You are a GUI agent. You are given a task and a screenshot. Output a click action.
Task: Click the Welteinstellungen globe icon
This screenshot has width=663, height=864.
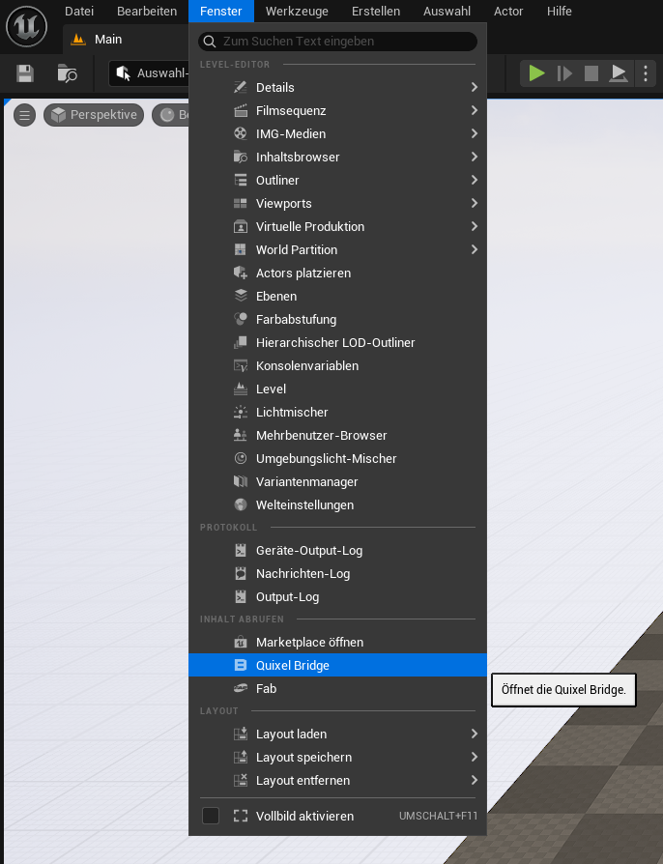(241, 505)
